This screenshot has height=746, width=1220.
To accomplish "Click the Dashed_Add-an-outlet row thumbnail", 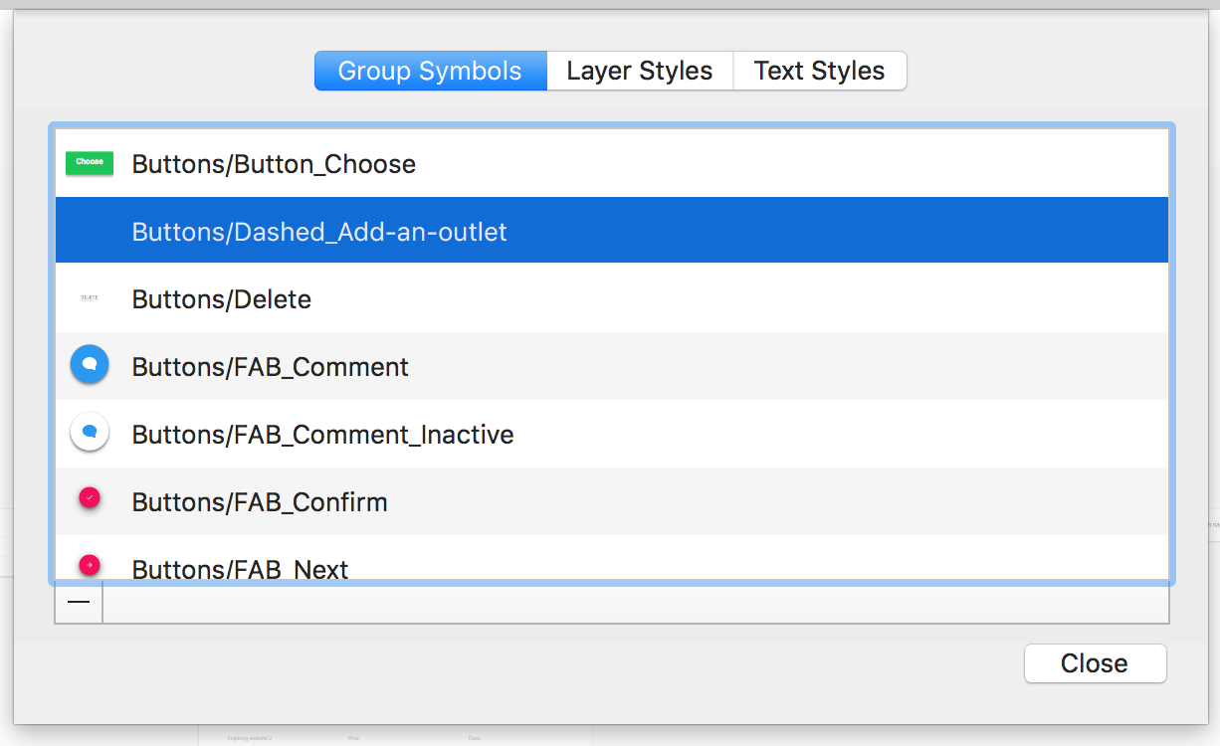I will tap(90, 232).
